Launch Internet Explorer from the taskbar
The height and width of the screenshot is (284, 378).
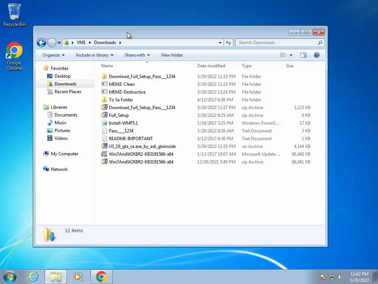click(33, 277)
